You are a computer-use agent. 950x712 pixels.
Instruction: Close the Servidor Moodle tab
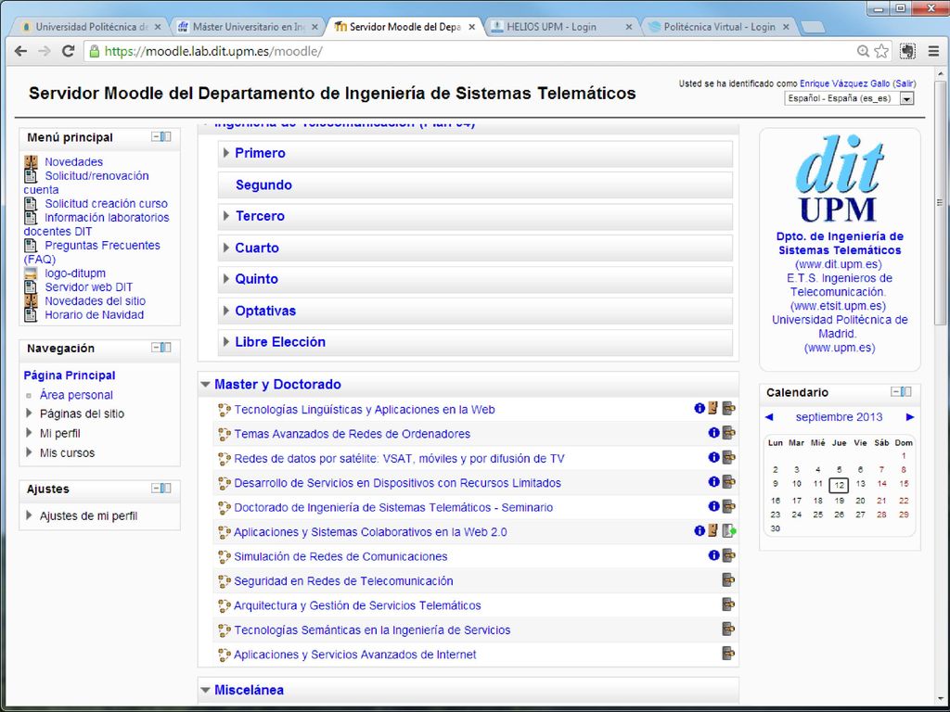471,27
